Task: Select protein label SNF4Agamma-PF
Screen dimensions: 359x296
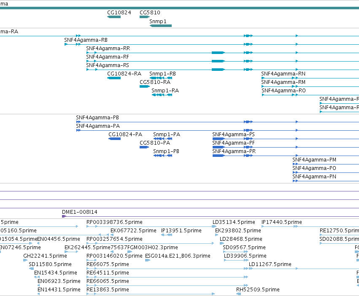Action: (234, 143)
